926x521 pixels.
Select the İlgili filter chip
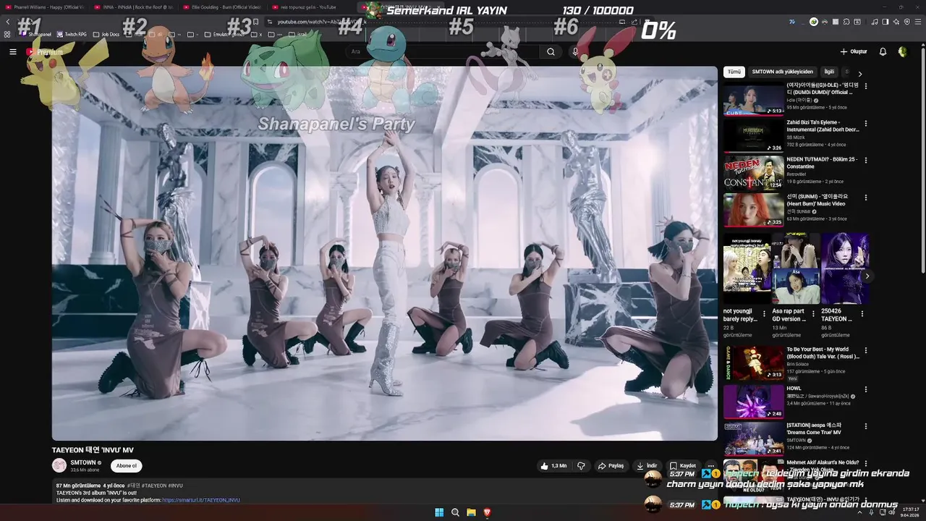pyautogui.click(x=829, y=72)
